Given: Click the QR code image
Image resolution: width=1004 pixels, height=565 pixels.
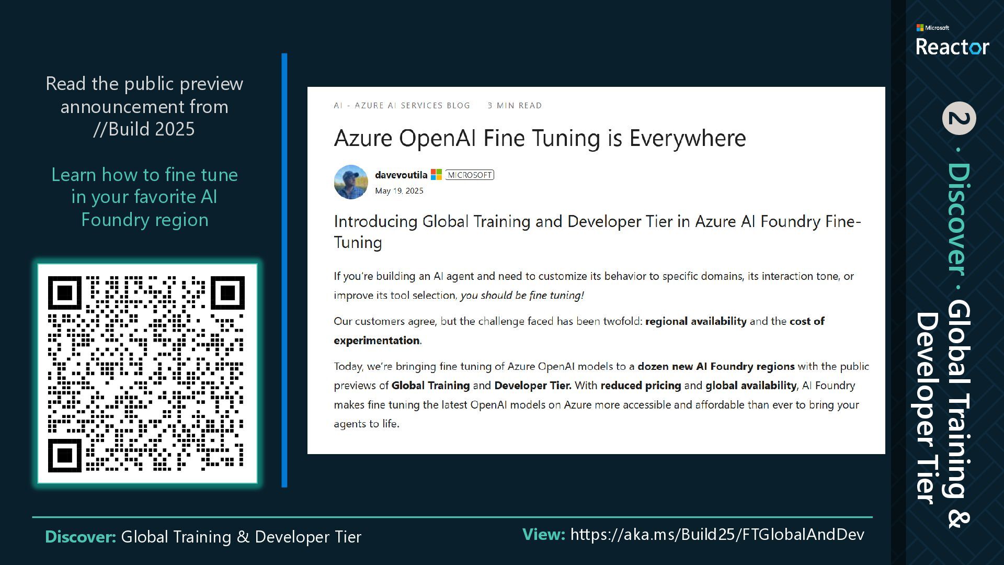Looking at the screenshot, I should point(147,374).
